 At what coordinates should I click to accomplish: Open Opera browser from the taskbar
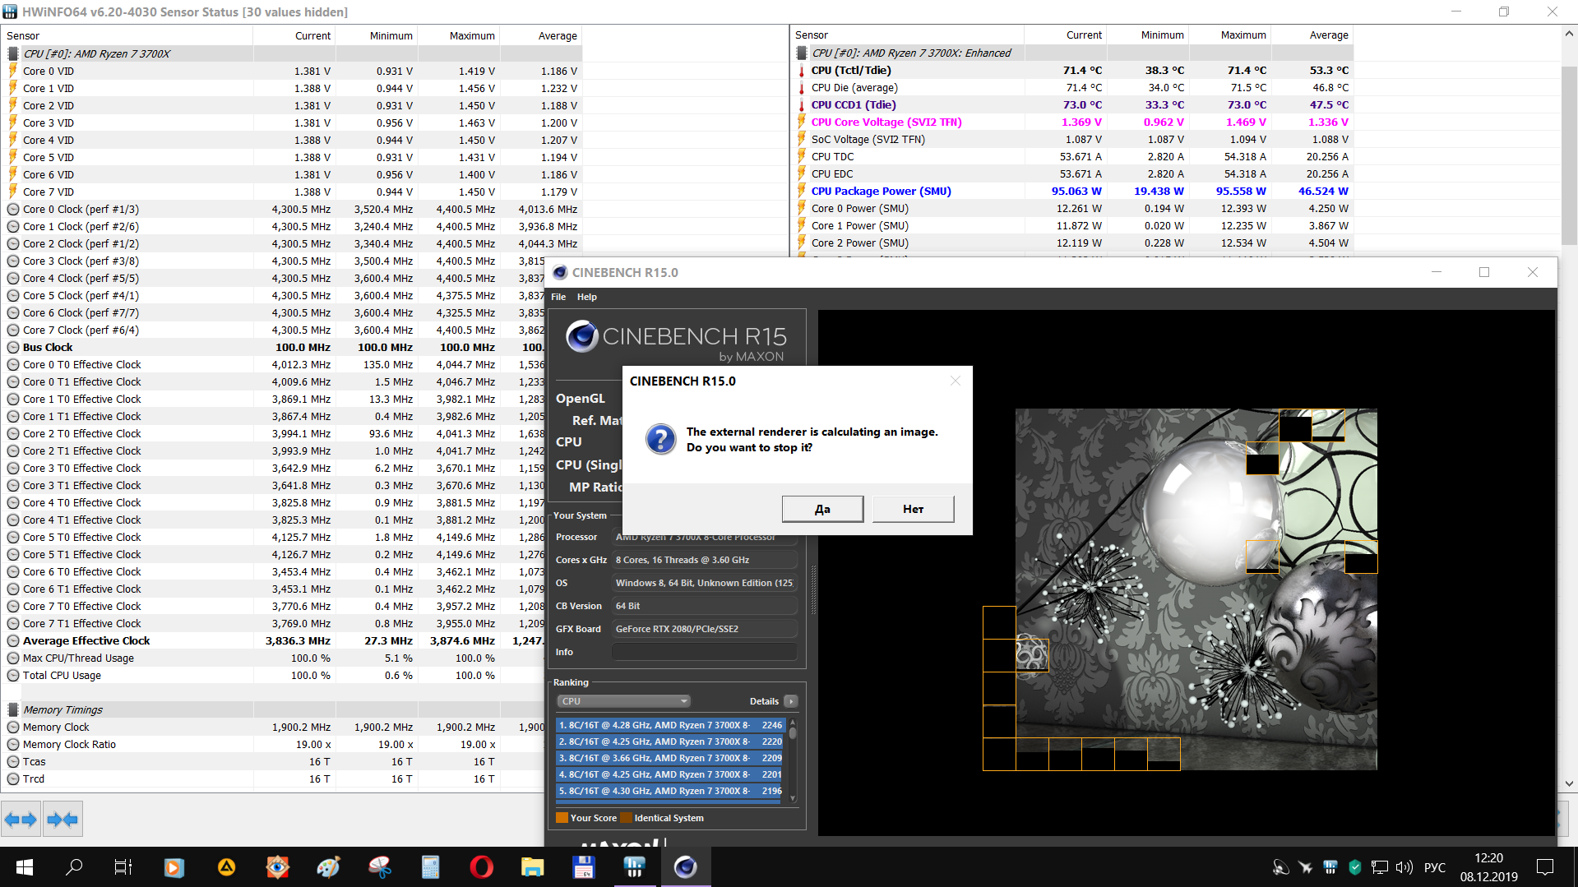[481, 867]
